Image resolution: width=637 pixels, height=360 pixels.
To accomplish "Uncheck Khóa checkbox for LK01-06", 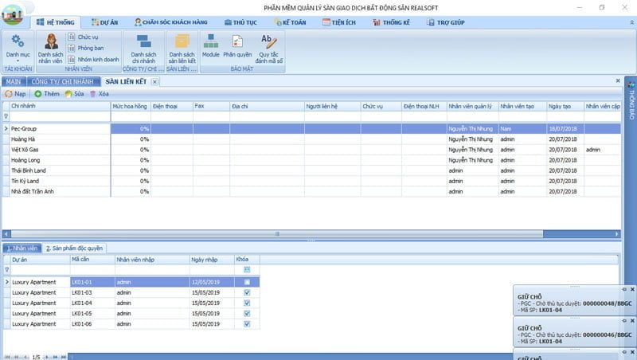I will (x=247, y=323).
